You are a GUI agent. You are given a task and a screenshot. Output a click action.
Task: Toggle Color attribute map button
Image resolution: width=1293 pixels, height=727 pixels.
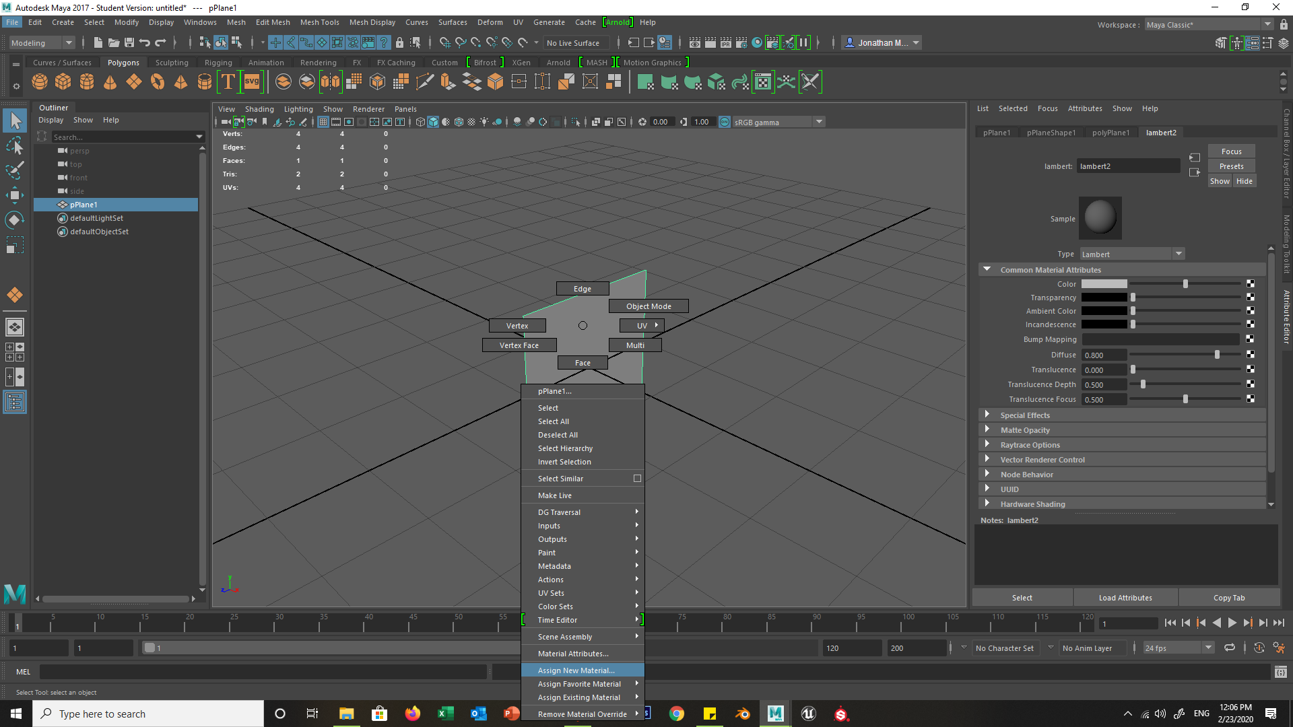click(1251, 284)
